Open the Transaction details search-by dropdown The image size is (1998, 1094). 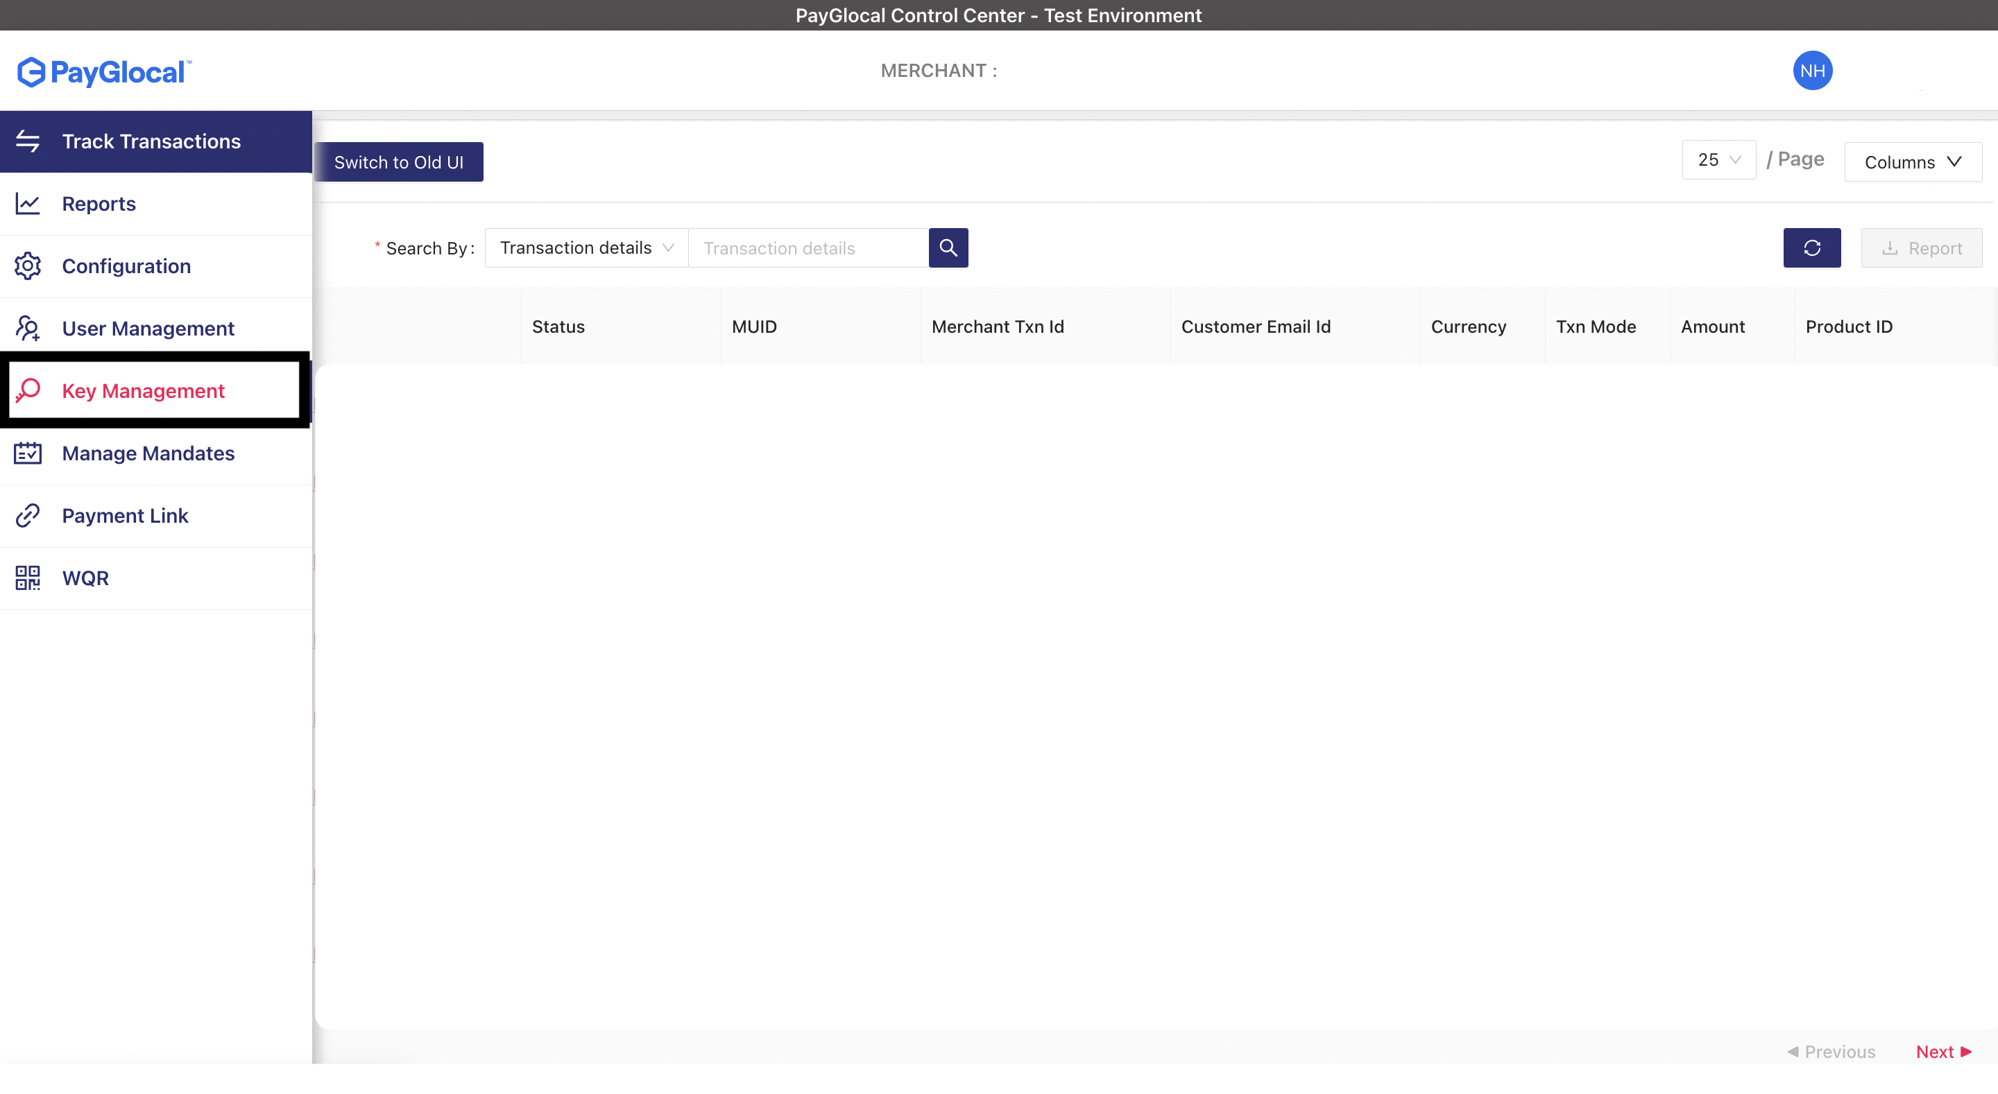click(586, 248)
